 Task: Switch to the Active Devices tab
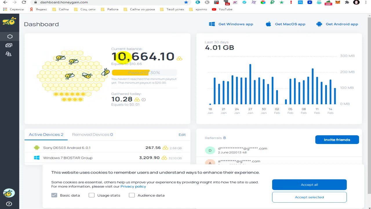pyautogui.click(x=46, y=134)
